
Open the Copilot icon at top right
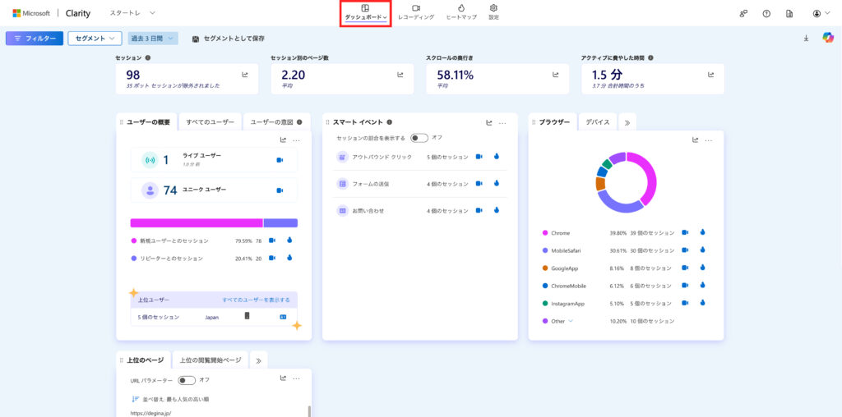[x=828, y=38]
